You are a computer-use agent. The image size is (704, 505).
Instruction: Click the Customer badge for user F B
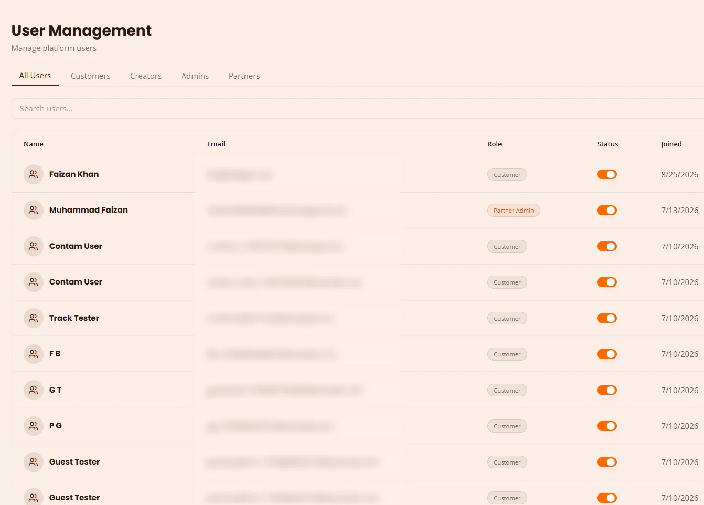[507, 354]
